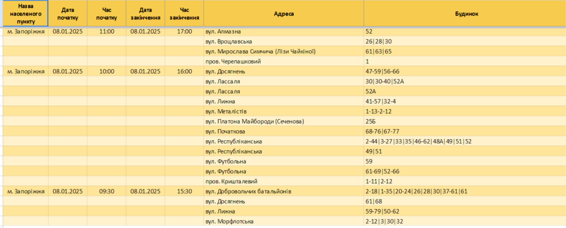
Task: Click the end time cell '15:30'
Action: point(185,191)
